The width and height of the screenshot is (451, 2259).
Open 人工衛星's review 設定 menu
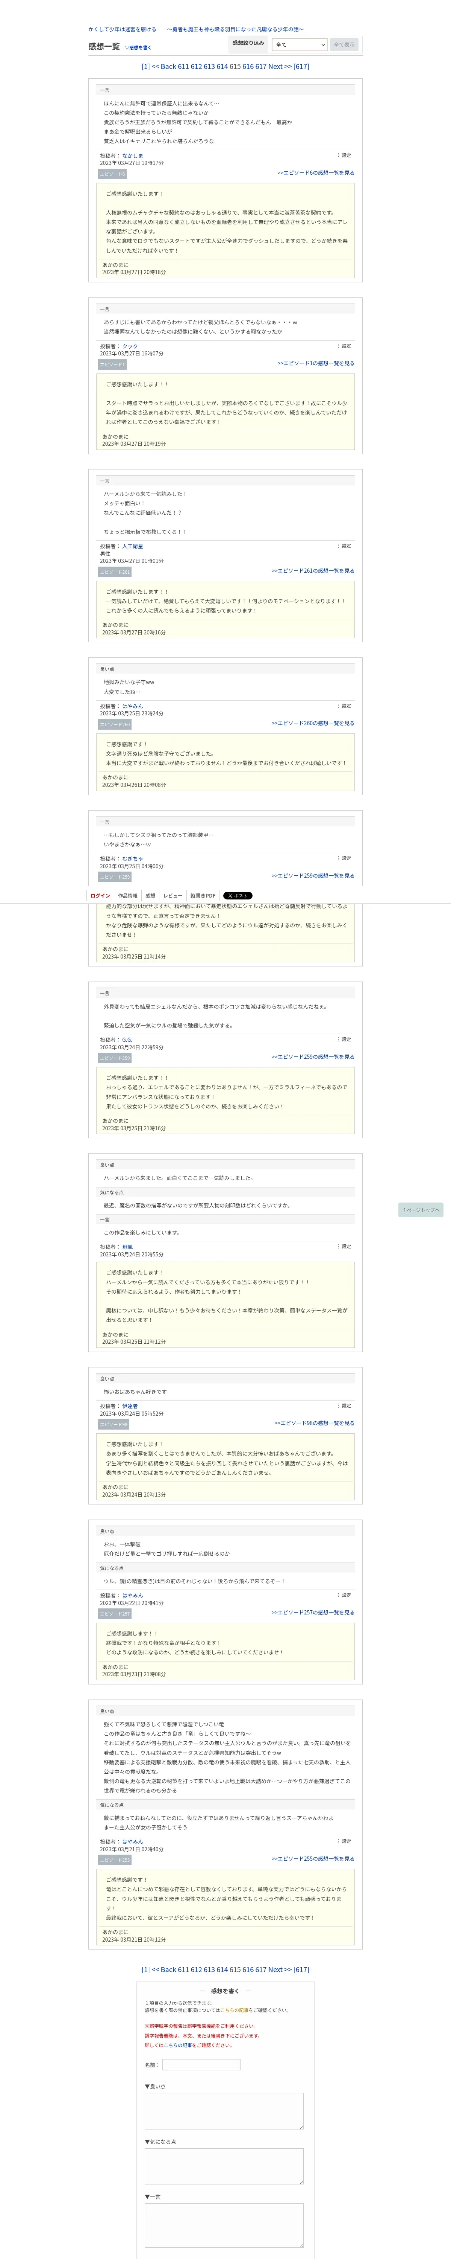tap(344, 546)
